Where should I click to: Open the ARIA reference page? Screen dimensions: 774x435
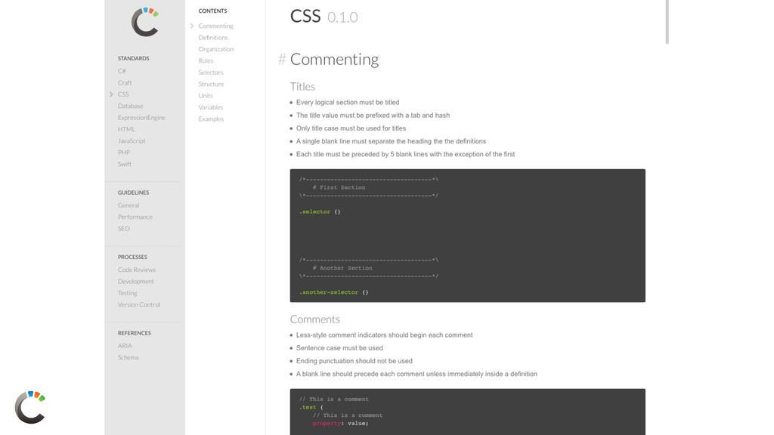(125, 346)
